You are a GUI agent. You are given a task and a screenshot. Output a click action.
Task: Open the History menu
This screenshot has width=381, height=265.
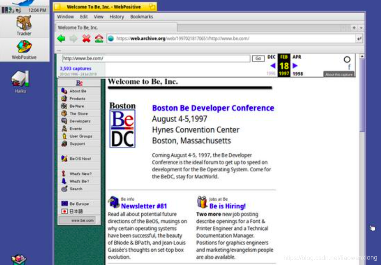[117, 17]
